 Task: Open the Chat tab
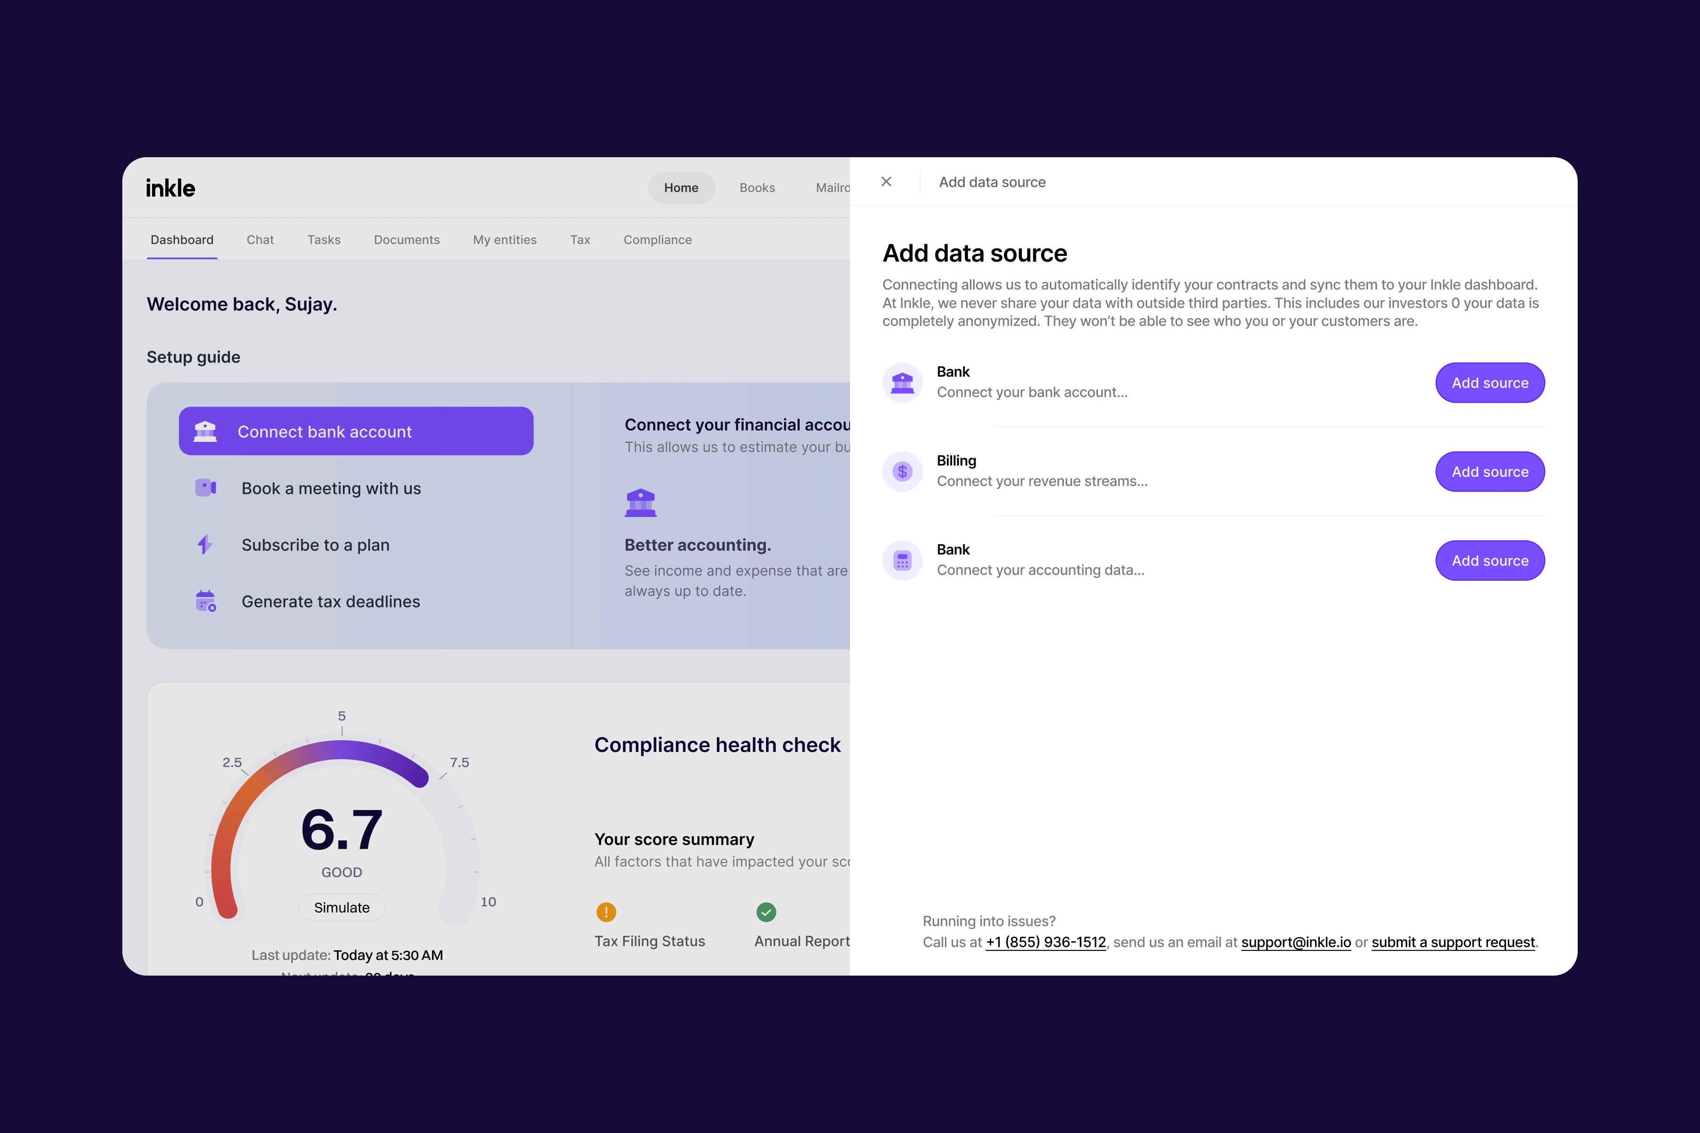[260, 240]
